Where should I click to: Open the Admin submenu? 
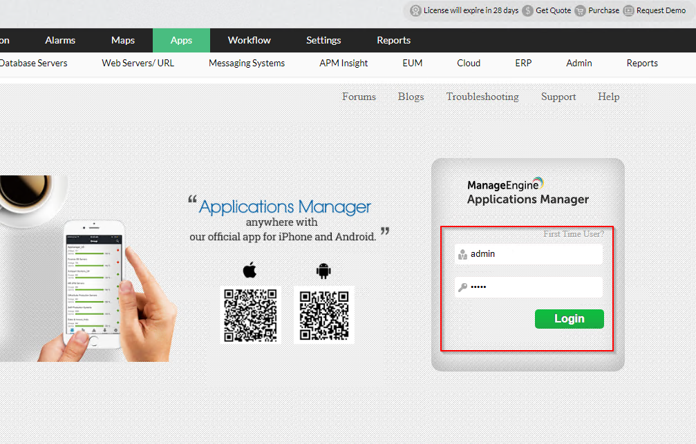(x=579, y=64)
